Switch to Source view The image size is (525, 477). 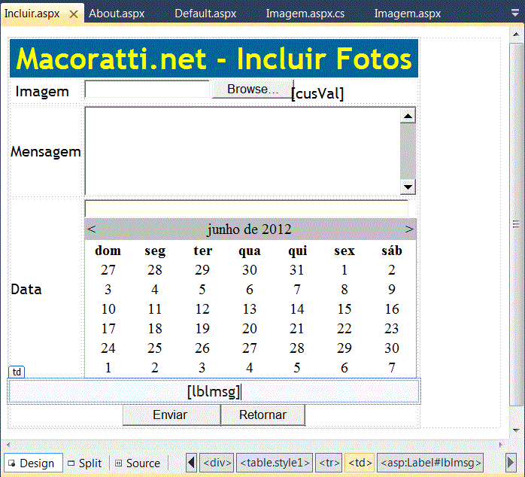coord(138,463)
